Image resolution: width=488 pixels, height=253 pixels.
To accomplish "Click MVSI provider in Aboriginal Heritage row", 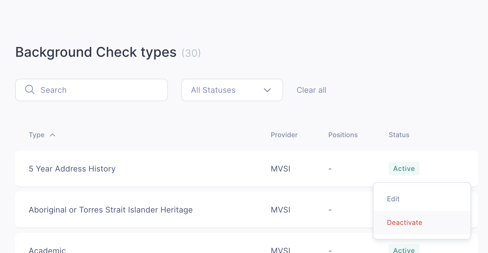I will click(x=281, y=210).
